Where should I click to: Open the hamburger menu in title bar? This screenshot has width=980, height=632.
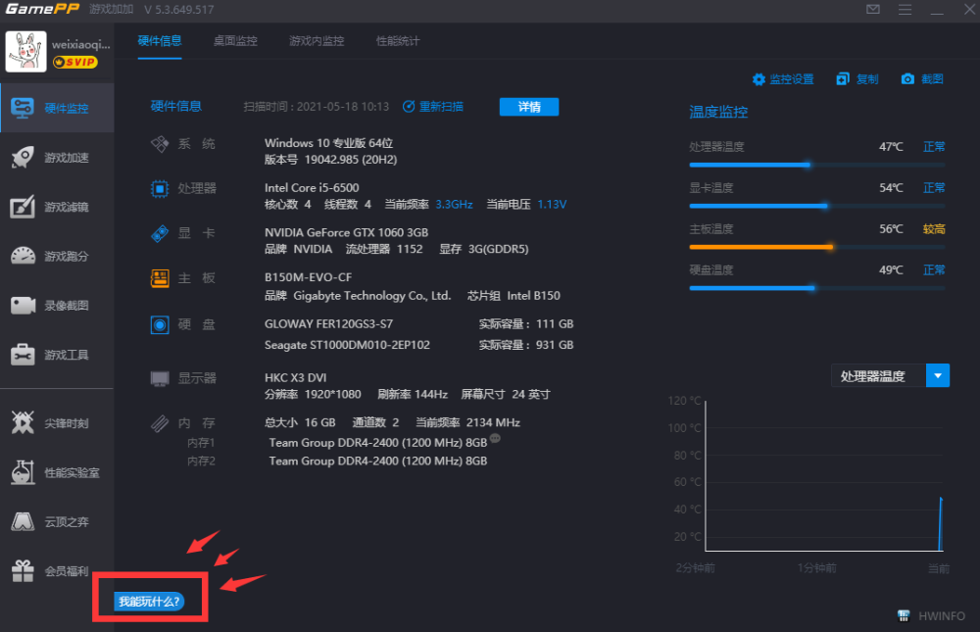(x=905, y=10)
